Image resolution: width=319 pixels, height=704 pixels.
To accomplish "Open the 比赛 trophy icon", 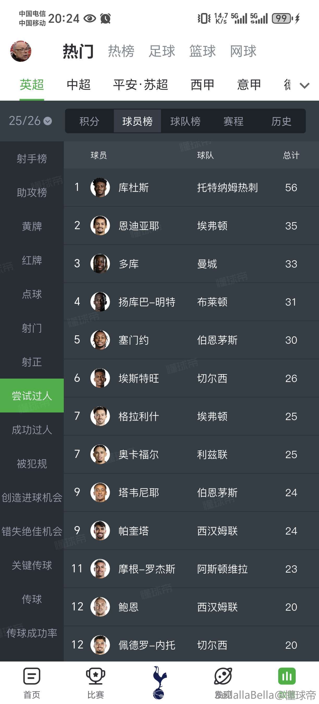I will (96, 676).
